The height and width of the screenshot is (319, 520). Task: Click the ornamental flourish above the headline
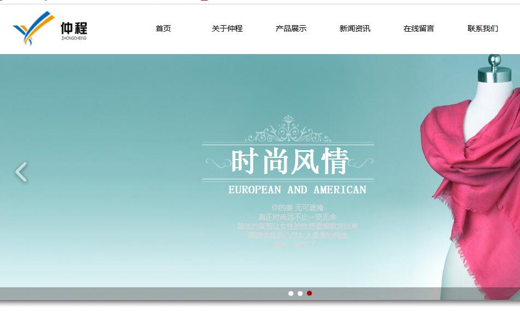[288, 131]
